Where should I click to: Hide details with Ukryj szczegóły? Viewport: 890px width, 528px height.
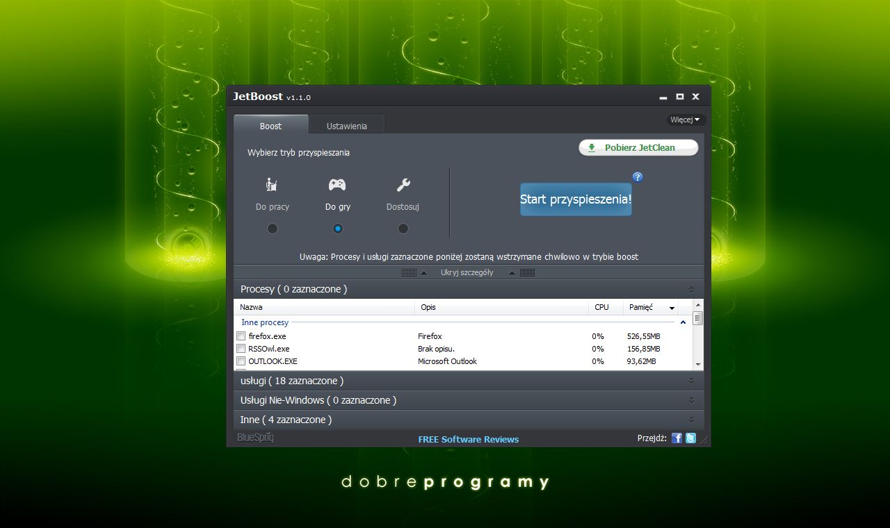click(x=467, y=272)
